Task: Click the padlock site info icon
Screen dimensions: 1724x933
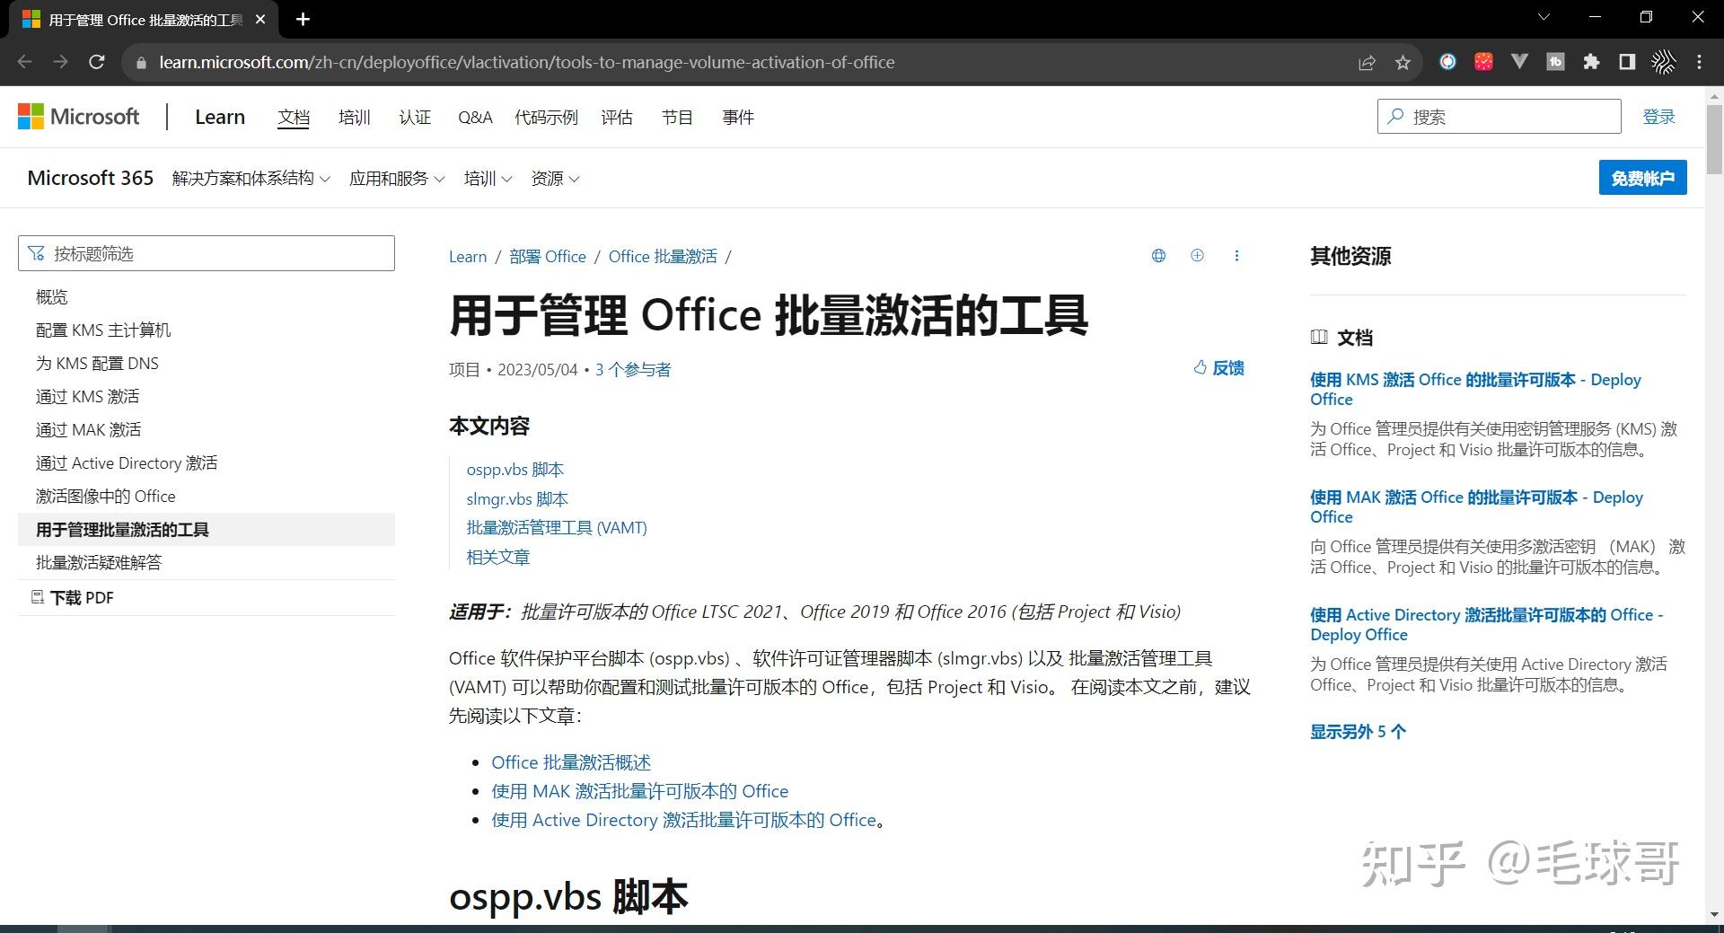Action: point(140,63)
